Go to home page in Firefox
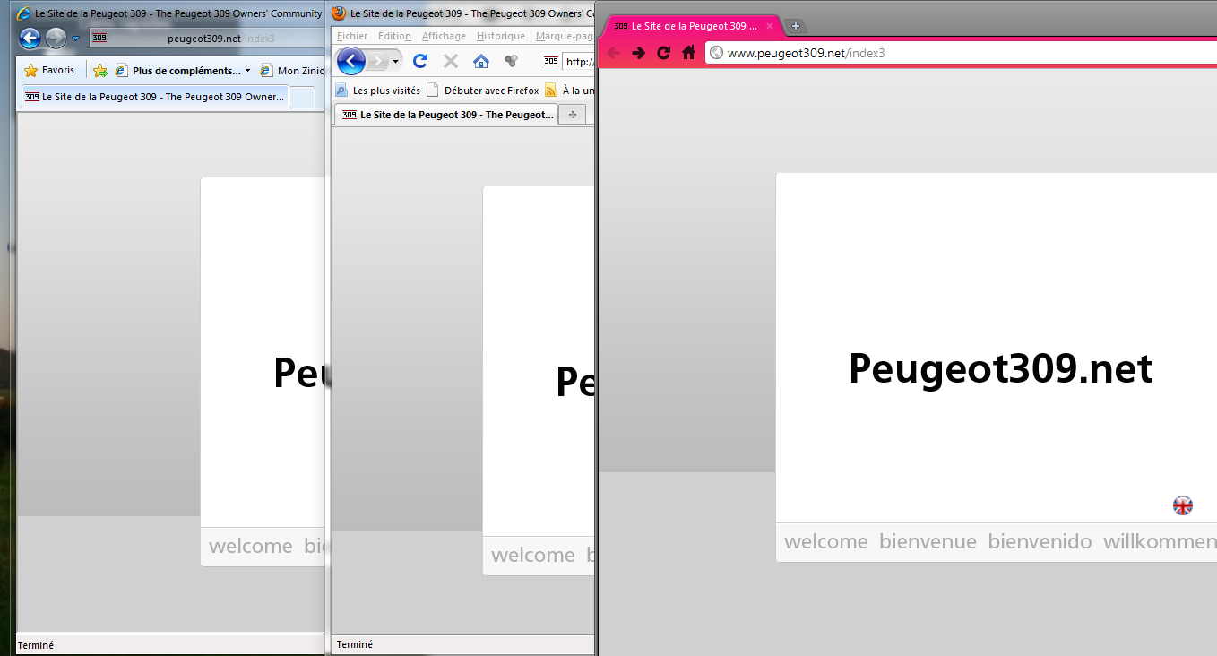The height and width of the screenshot is (656, 1217). pos(481,61)
